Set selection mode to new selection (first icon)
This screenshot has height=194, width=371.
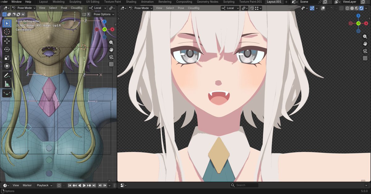point(4,14)
